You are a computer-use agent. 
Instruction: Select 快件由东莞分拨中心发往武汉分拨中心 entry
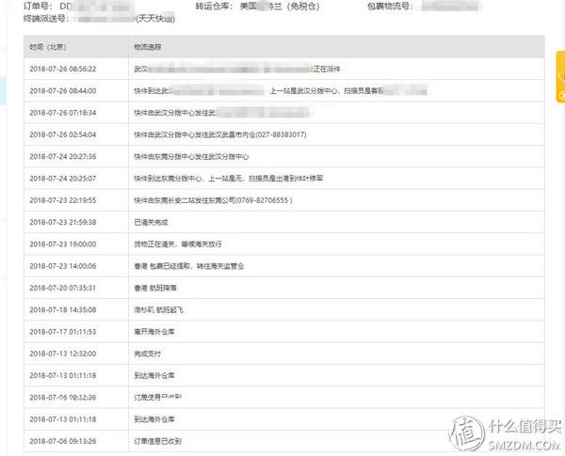[x=191, y=157]
